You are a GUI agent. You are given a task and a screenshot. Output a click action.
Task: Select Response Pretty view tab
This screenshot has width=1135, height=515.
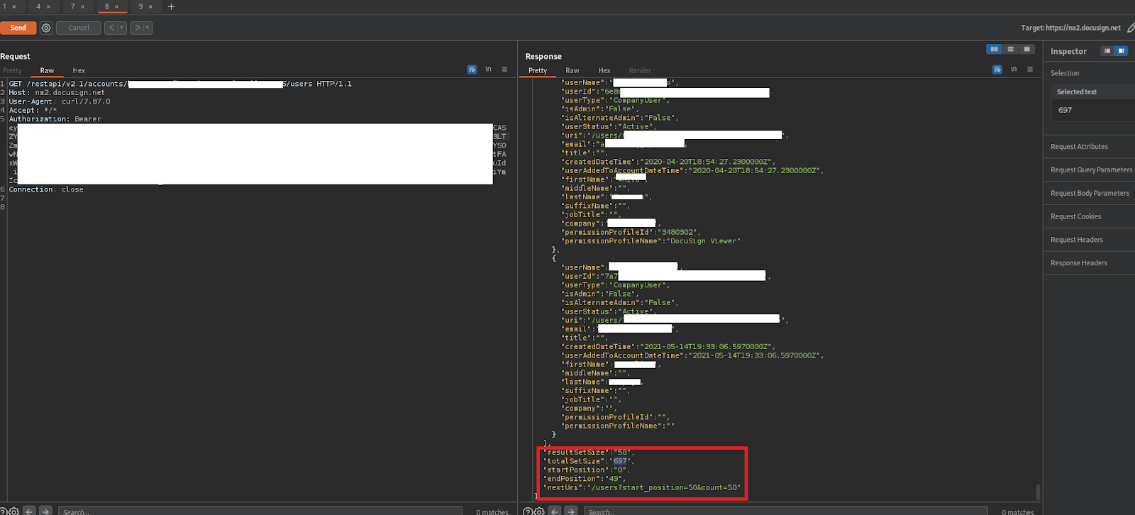538,70
